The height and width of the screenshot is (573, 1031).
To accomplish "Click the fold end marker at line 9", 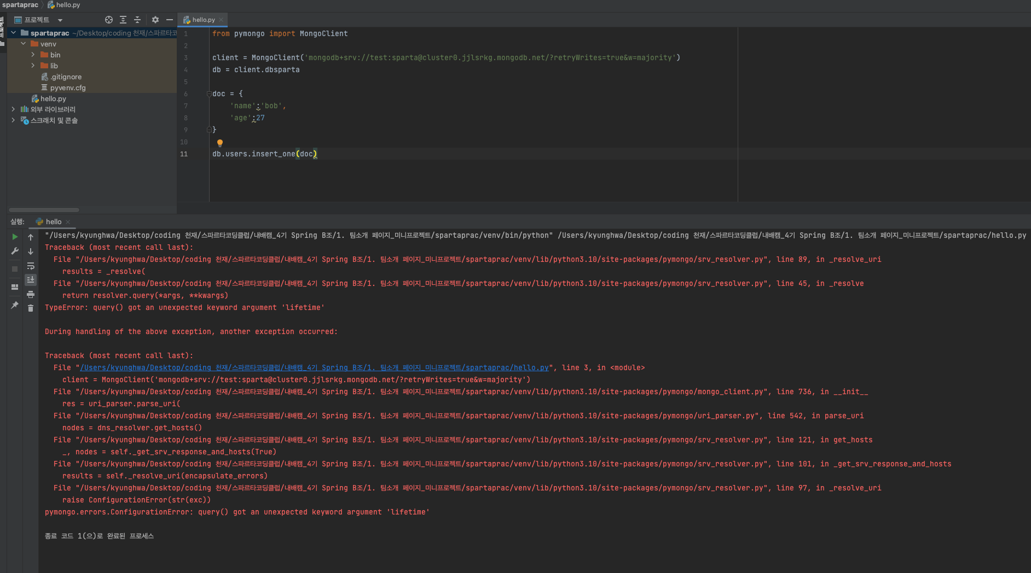I will pos(209,130).
